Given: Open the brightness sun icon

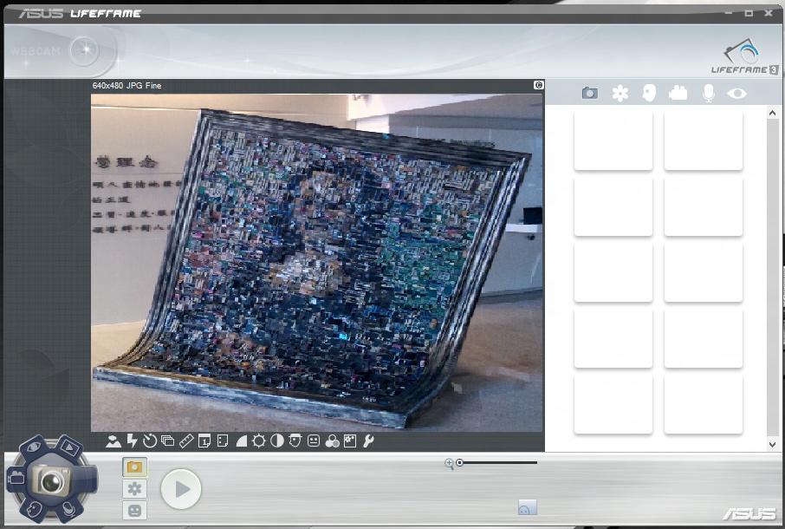Looking at the screenshot, I should (259, 441).
